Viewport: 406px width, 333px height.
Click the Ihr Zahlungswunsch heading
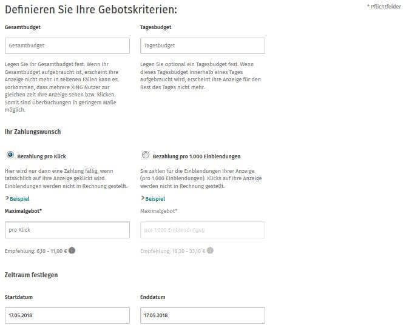[33, 132]
